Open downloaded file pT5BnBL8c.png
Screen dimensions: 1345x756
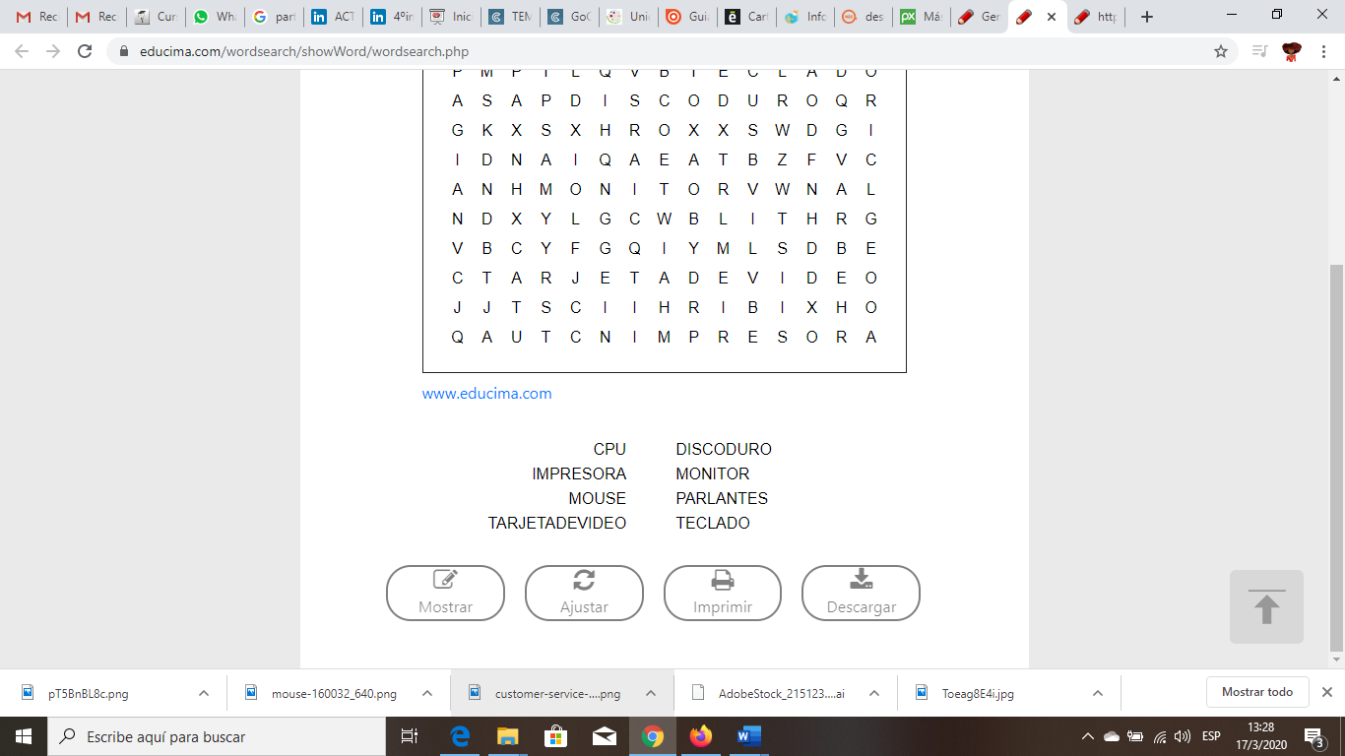pos(89,693)
